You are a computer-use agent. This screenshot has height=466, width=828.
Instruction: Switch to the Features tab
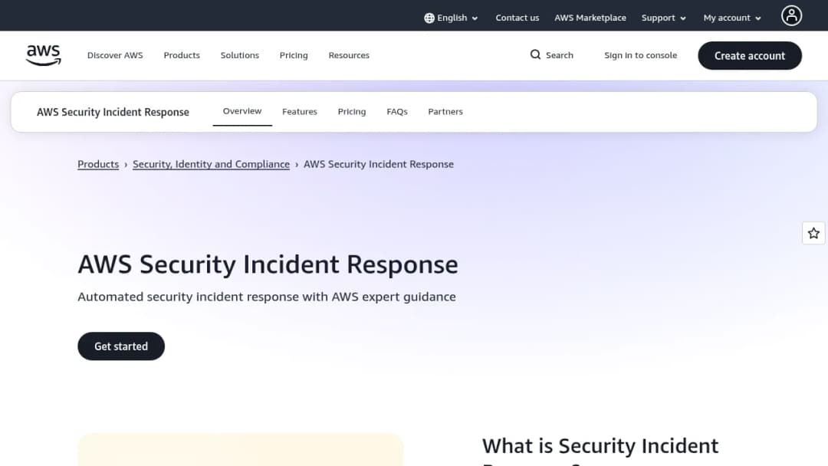tap(300, 112)
